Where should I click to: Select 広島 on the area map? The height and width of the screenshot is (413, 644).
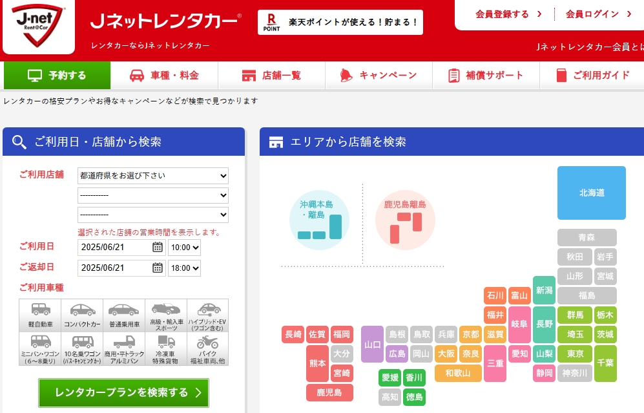coord(397,354)
